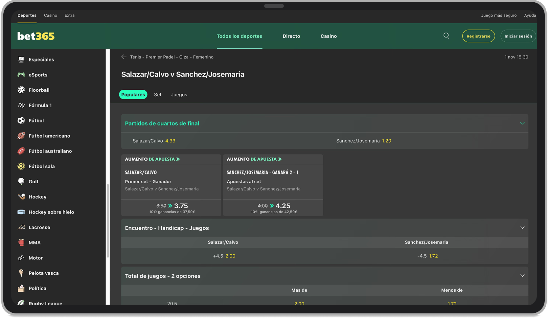Select Extra in the top bar

coord(70,15)
